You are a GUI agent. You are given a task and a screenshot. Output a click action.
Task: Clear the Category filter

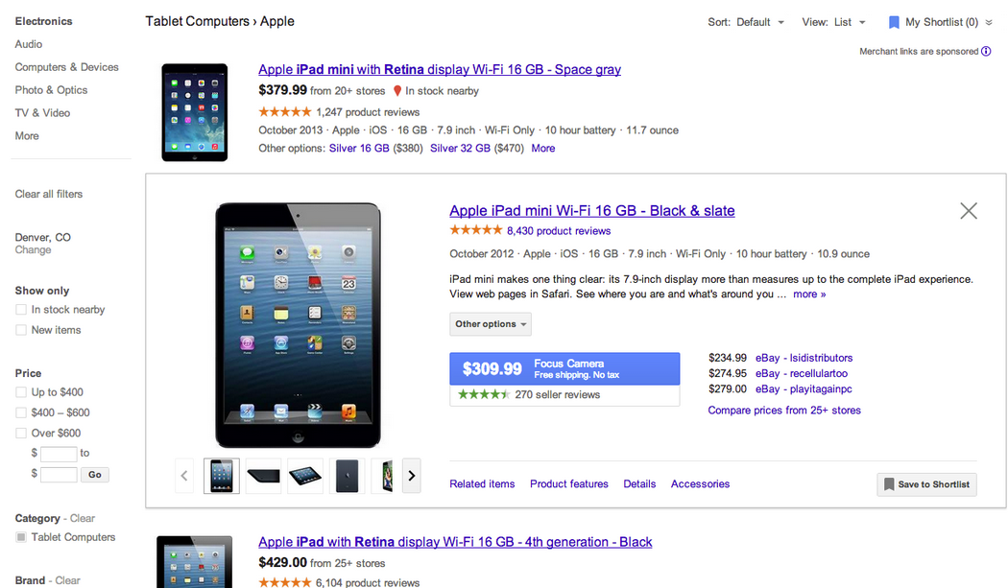pyautogui.click(x=83, y=519)
